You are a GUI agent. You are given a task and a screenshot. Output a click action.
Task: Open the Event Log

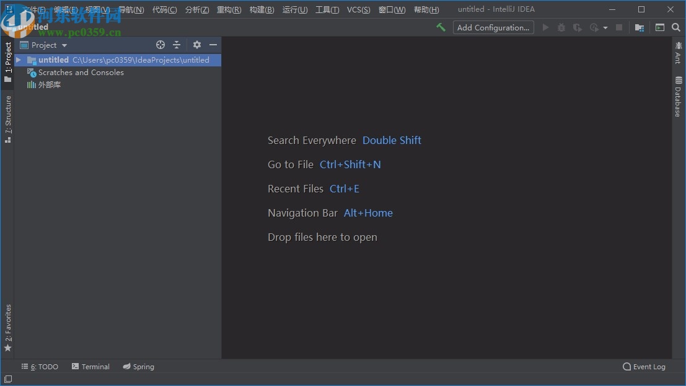coord(644,367)
